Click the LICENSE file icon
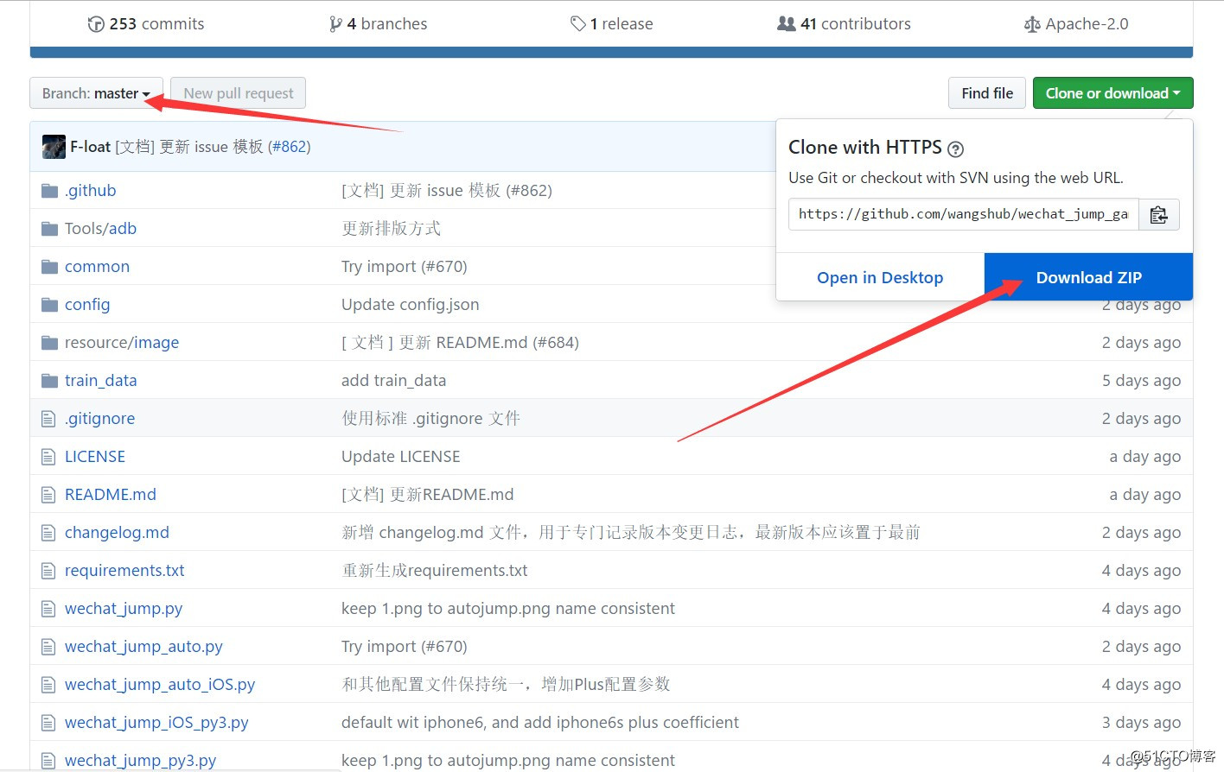 tap(48, 457)
